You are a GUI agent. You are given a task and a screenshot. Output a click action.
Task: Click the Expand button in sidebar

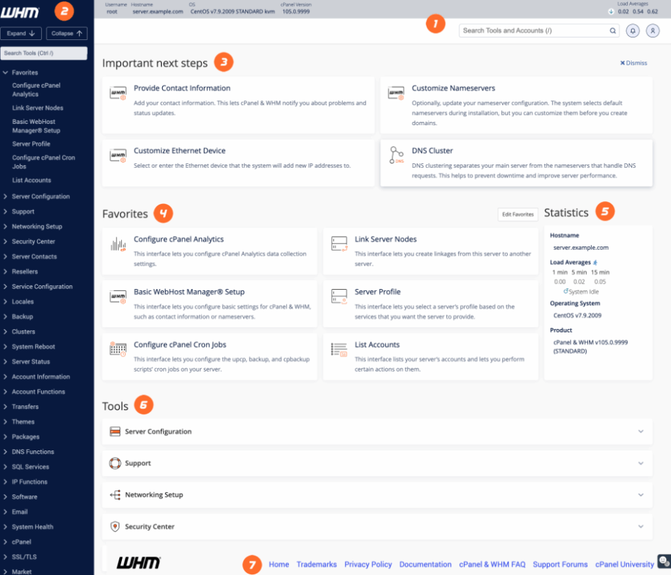pos(21,33)
